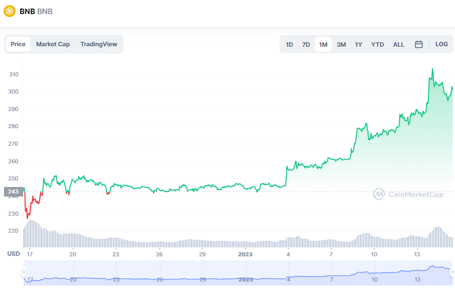The width and height of the screenshot is (455, 288).
Task: Choose the 3M time range
Action: coord(341,44)
